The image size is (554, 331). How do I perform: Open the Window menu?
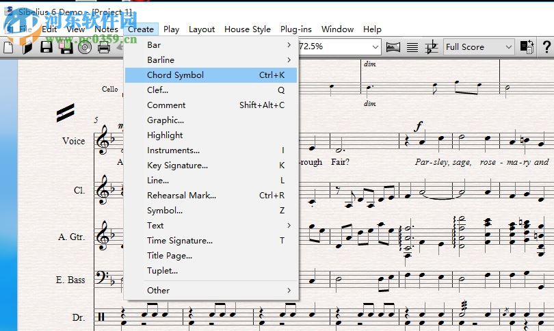337,29
